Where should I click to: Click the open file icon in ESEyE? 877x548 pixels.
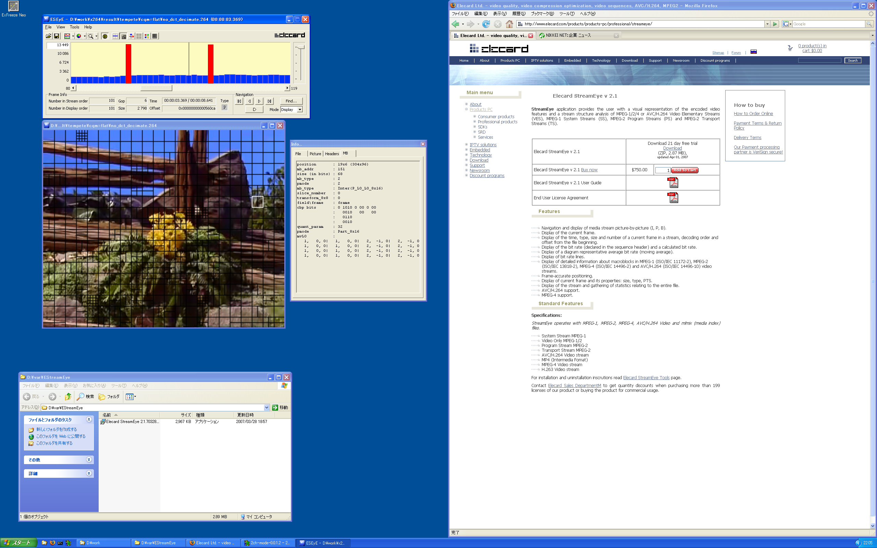pos(49,36)
